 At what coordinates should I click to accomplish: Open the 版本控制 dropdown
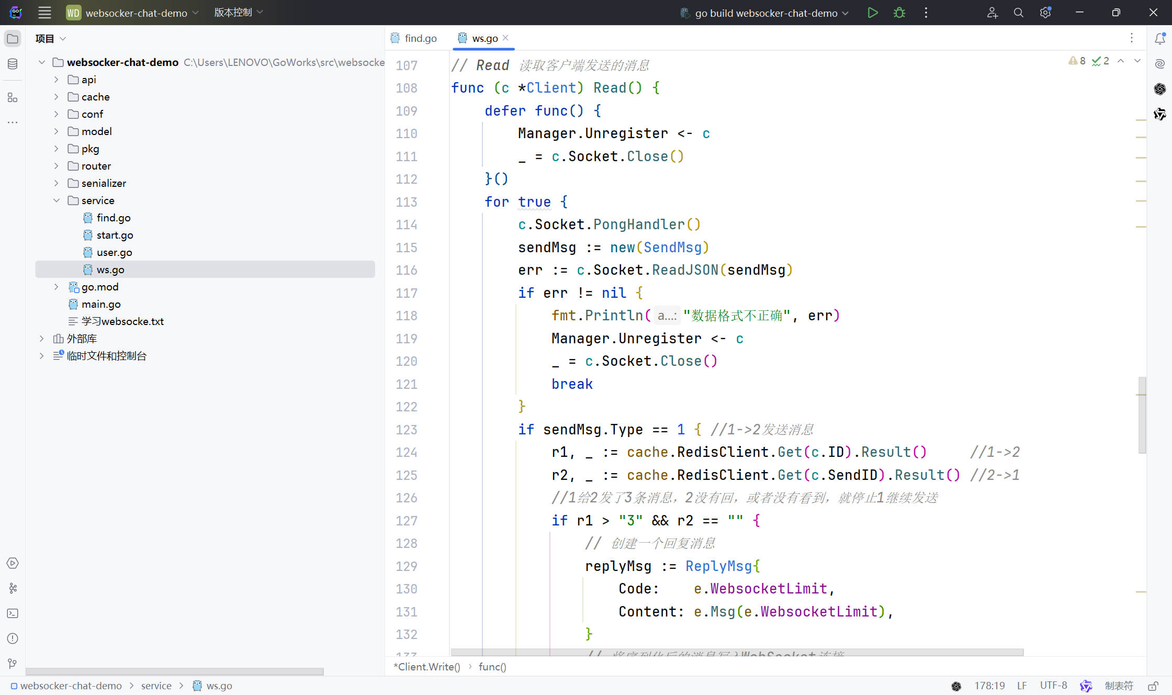[238, 12]
